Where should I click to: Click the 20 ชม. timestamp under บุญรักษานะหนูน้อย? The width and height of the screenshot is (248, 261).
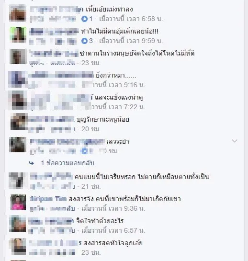(91, 129)
